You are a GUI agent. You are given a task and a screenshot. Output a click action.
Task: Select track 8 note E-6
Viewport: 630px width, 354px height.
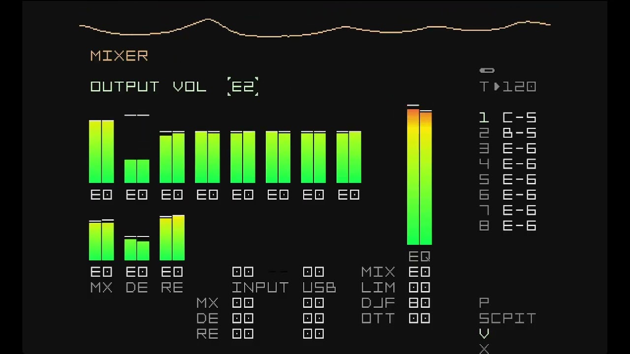pos(519,226)
